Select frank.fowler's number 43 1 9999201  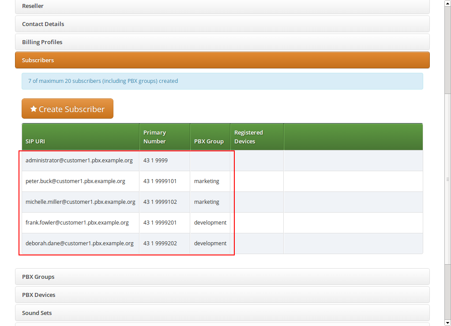(x=160, y=223)
